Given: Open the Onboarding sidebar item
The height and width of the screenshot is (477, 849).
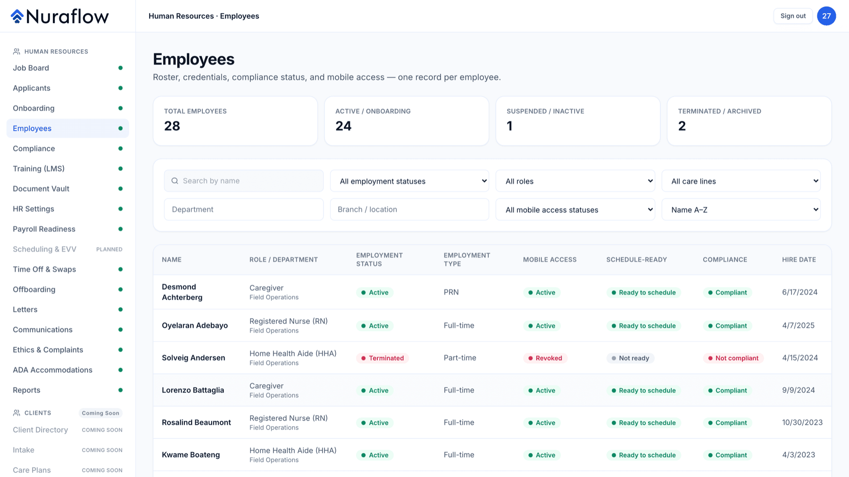Looking at the screenshot, I should pos(67,108).
